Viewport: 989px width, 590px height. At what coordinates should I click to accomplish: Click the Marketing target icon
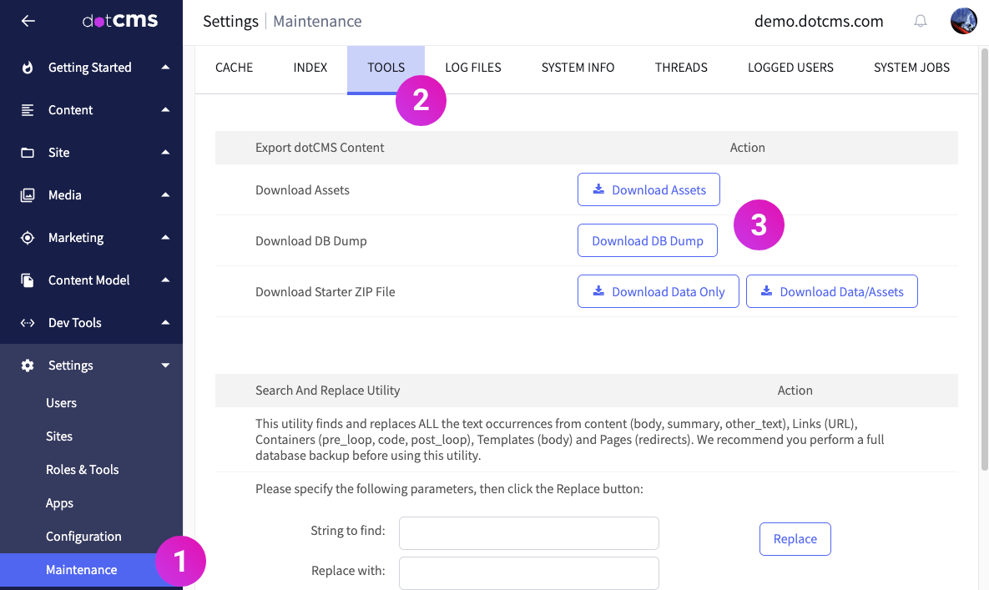tap(28, 238)
